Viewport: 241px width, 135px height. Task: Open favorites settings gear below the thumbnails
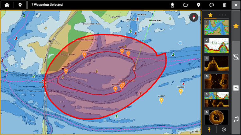[x=224, y=129]
